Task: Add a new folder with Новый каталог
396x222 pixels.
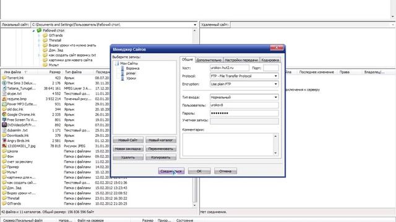Action: [161, 140]
